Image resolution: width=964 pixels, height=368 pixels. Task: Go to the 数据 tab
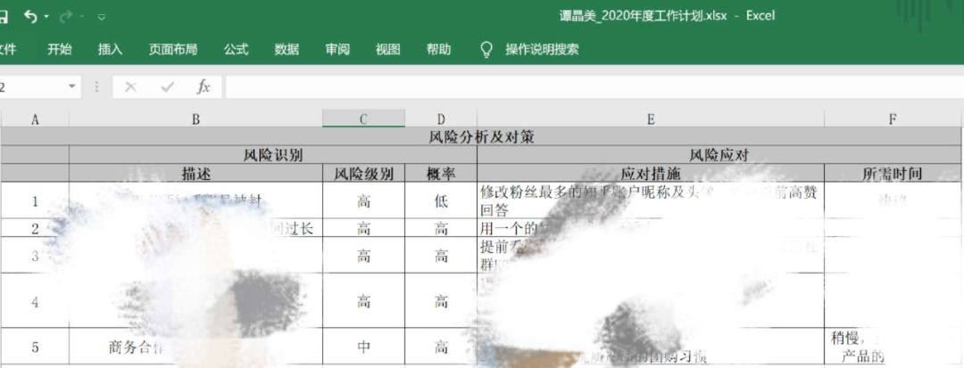coord(287,50)
